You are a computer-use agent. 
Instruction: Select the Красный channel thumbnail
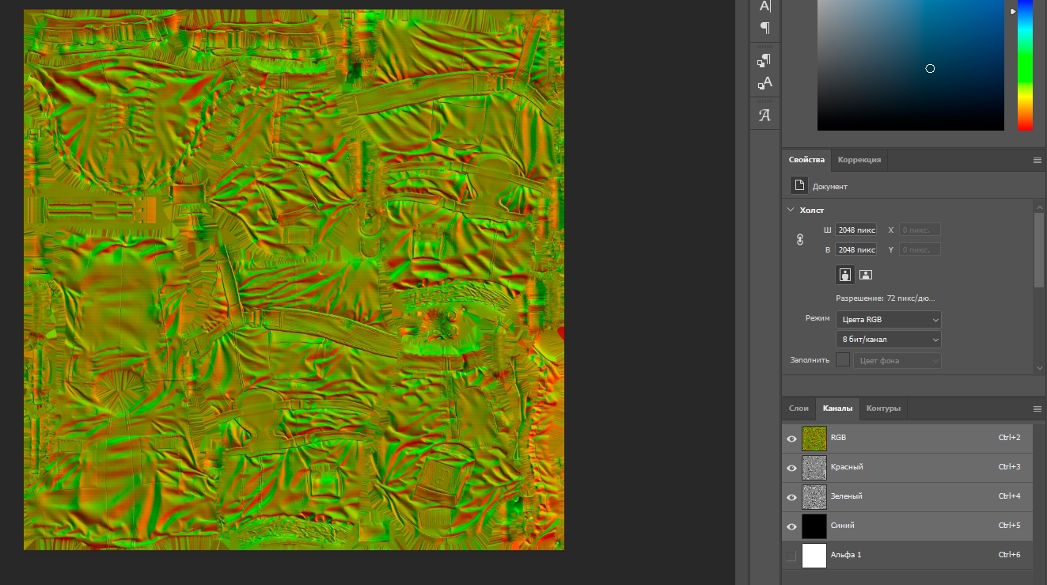814,468
